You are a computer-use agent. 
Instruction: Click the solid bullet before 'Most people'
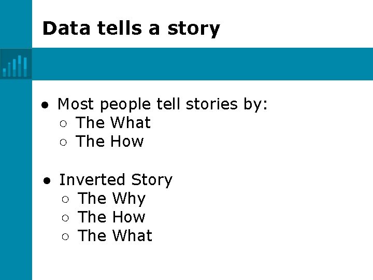[x=45, y=105]
